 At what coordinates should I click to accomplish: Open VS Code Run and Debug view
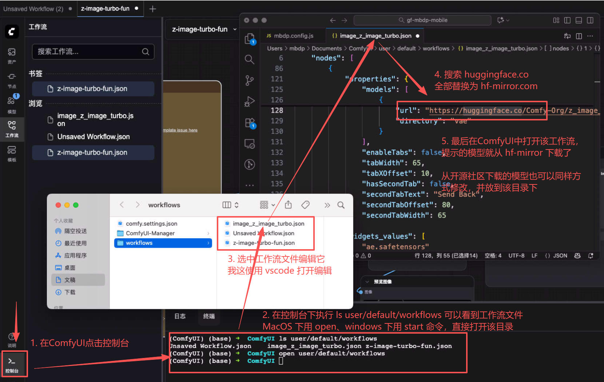(250, 102)
